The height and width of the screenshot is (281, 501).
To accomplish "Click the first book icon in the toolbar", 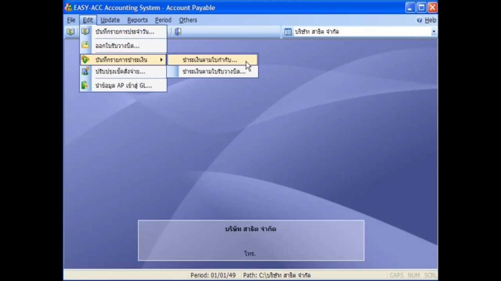I will [70, 32].
